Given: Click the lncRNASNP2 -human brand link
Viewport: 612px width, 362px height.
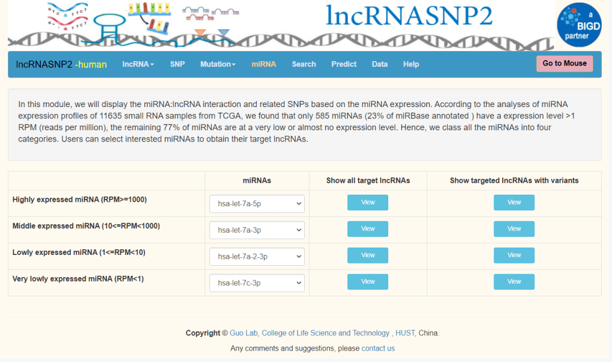Looking at the screenshot, I should pos(61,65).
